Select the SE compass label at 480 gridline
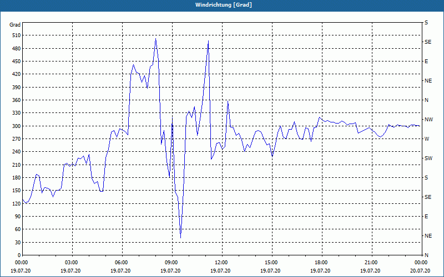 click(x=428, y=42)
